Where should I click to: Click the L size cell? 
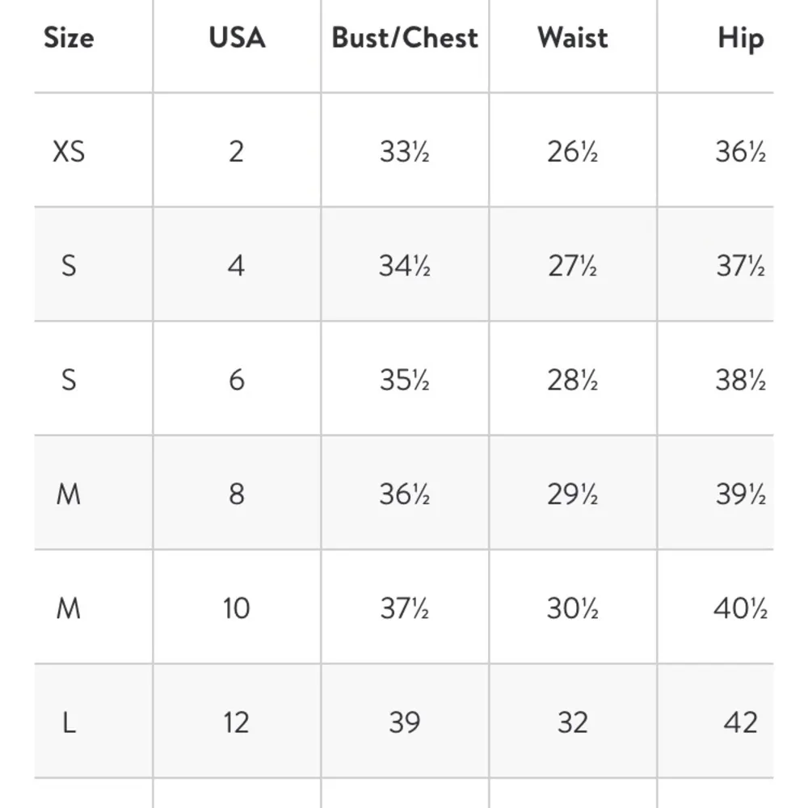click(69, 722)
